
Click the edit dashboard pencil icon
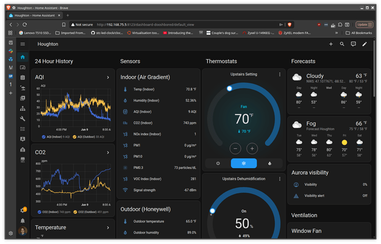[364, 44]
